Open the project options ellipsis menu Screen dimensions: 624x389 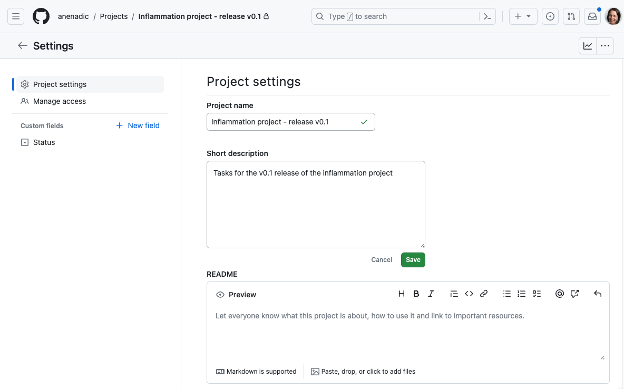(x=604, y=45)
